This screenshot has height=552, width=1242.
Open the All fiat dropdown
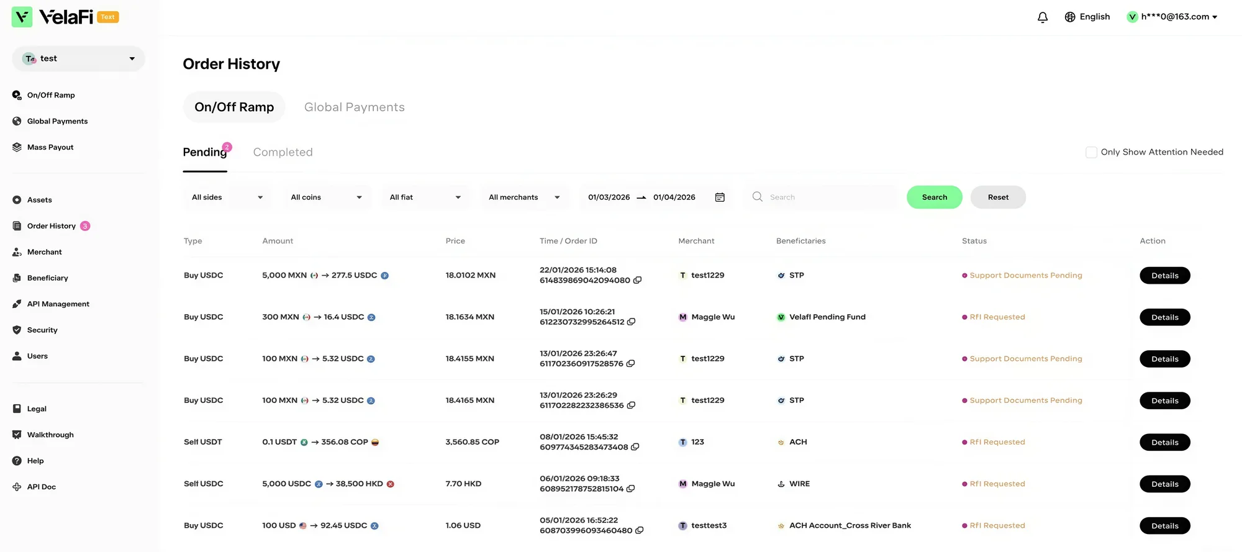(x=425, y=197)
